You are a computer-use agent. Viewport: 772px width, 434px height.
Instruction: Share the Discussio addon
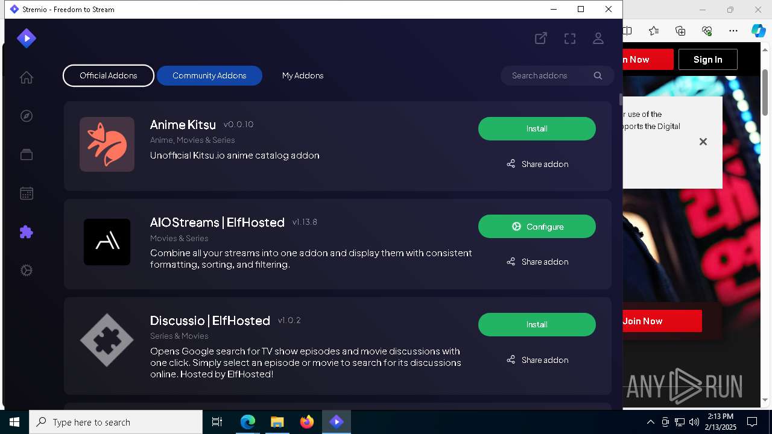[x=537, y=360]
